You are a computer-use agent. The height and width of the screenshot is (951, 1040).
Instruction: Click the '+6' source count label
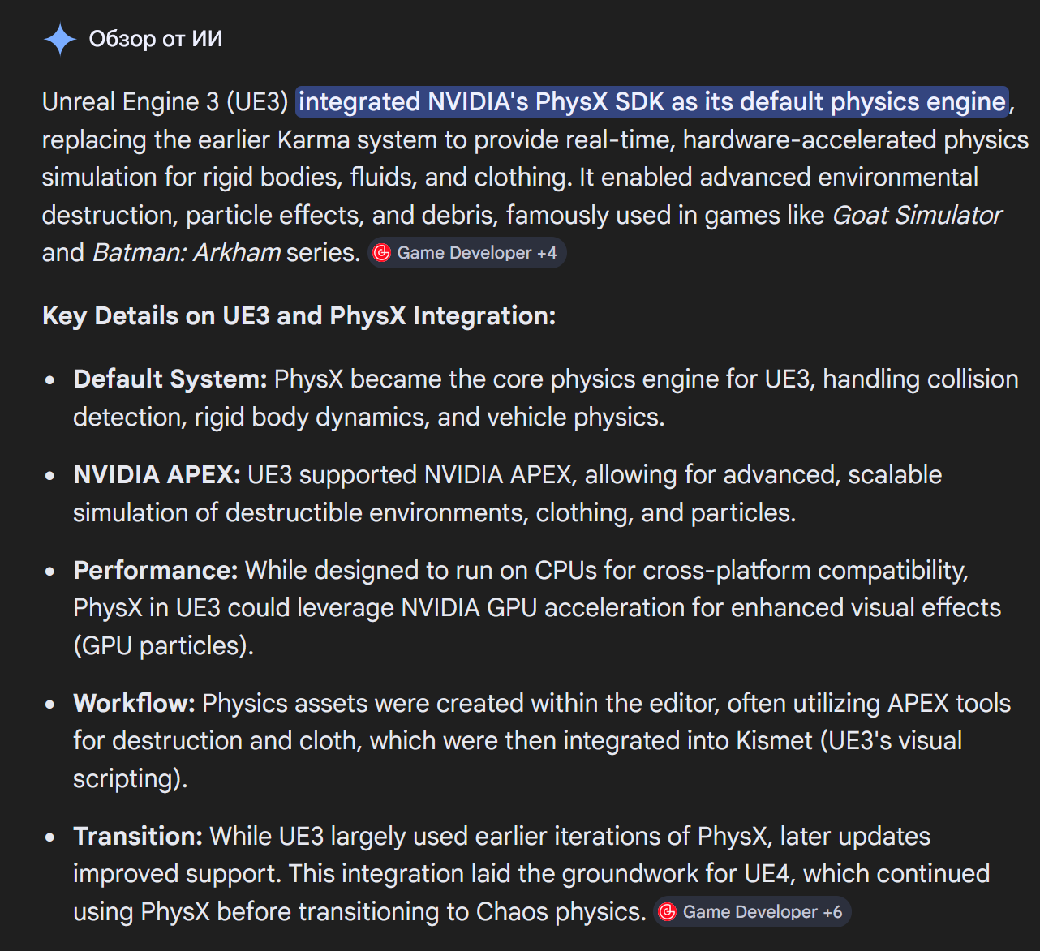point(832,912)
